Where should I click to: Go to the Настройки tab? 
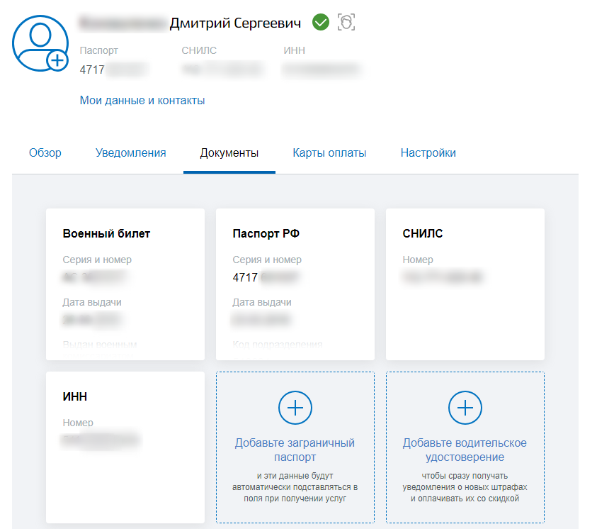click(428, 153)
